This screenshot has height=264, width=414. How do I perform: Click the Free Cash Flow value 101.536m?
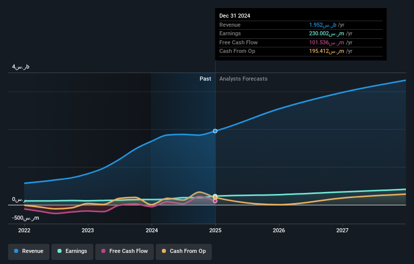pos(327,42)
